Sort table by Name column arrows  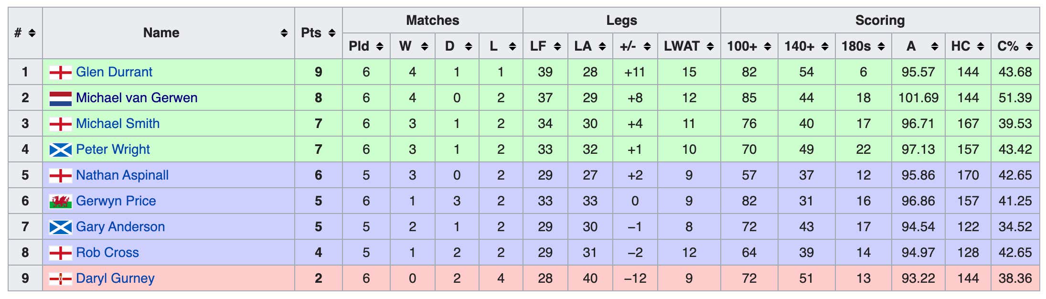(x=284, y=33)
